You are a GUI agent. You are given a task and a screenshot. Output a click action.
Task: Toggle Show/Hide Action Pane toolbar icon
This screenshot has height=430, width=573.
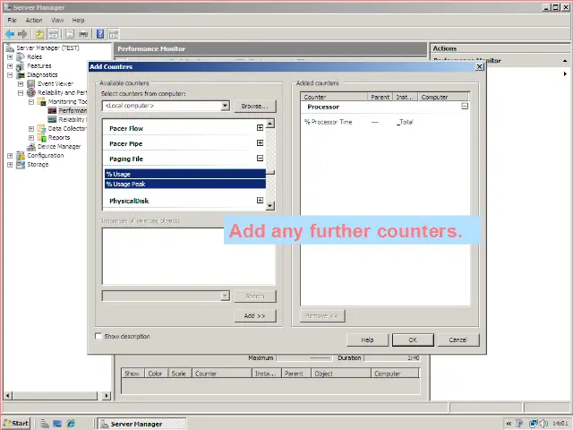coord(114,34)
